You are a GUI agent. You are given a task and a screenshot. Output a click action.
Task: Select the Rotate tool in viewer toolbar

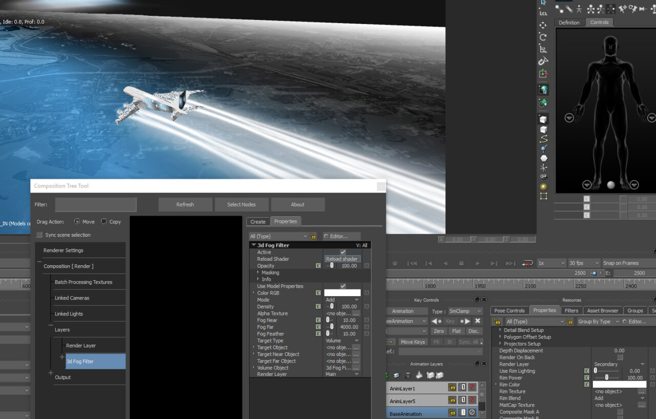click(x=543, y=37)
